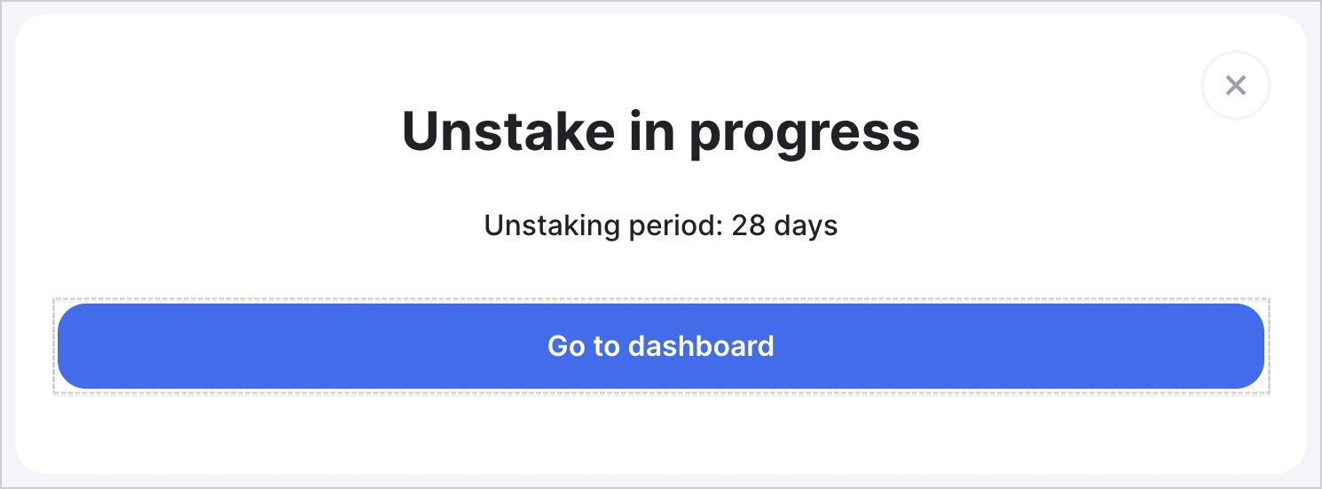Exit the unstake confirmation popup
The width and height of the screenshot is (1322, 489).
point(1236,86)
